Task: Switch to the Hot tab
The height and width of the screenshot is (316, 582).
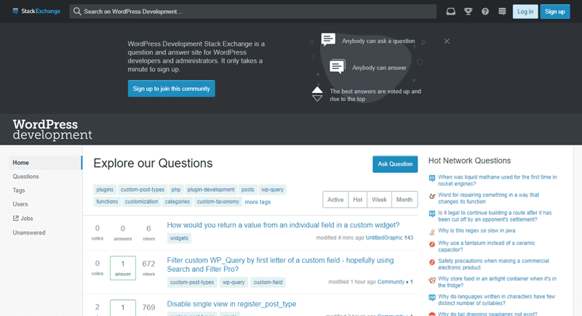Action: pyautogui.click(x=357, y=200)
